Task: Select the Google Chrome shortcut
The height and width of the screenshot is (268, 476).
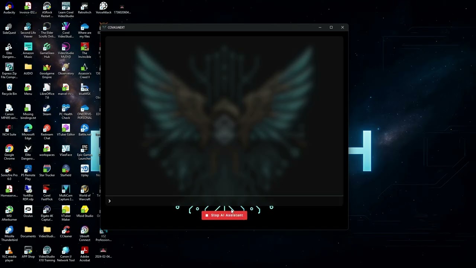Action: tap(9, 152)
